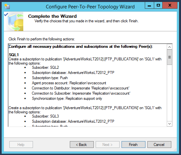181x155 pixels.
Task: Select the 'Subscriber: SQL3' line
Action: pyautogui.click(x=45, y=116)
